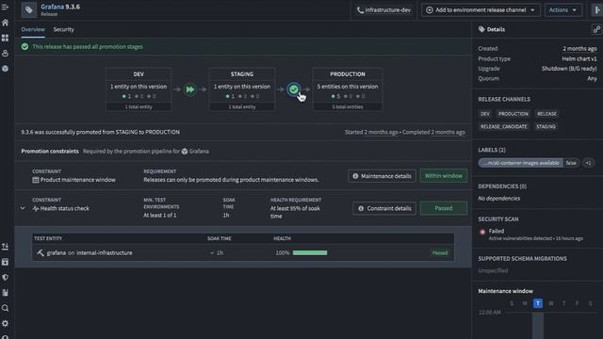
Task: Open Constraint details
Action: (x=384, y=208)
